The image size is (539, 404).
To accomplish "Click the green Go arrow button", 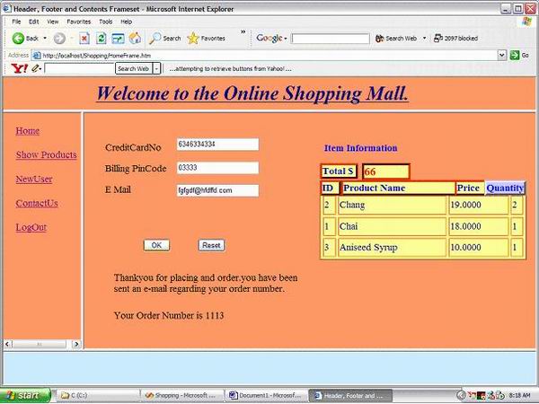I will pyautogui.click(x=515, y=55).
